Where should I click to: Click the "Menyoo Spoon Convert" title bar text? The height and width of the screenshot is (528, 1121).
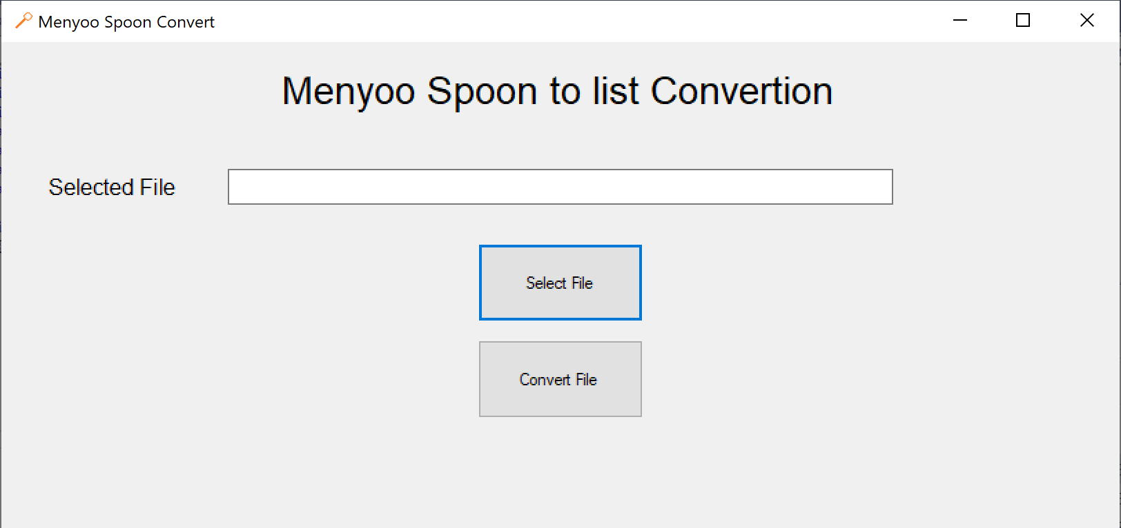tap(126, 22)
